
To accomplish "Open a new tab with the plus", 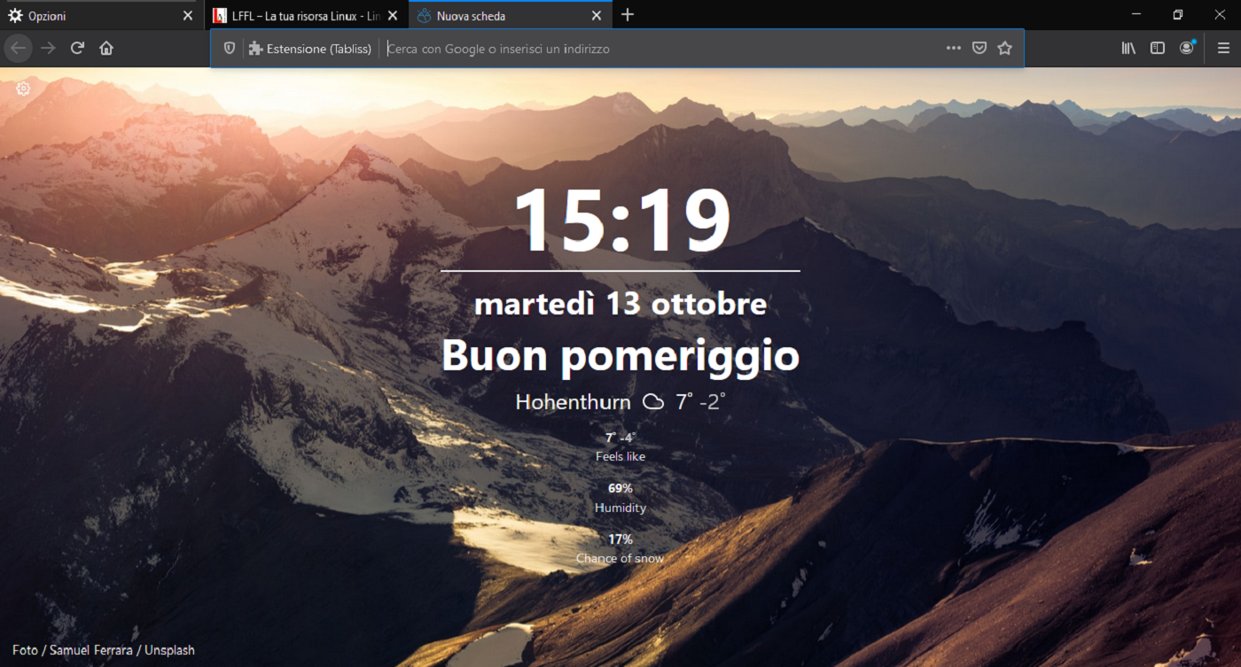I will pyautogui.click(x=628, y=14).
